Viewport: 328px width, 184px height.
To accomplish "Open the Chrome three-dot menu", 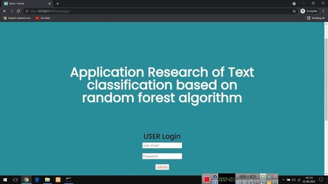I will [x=323, y=11].
